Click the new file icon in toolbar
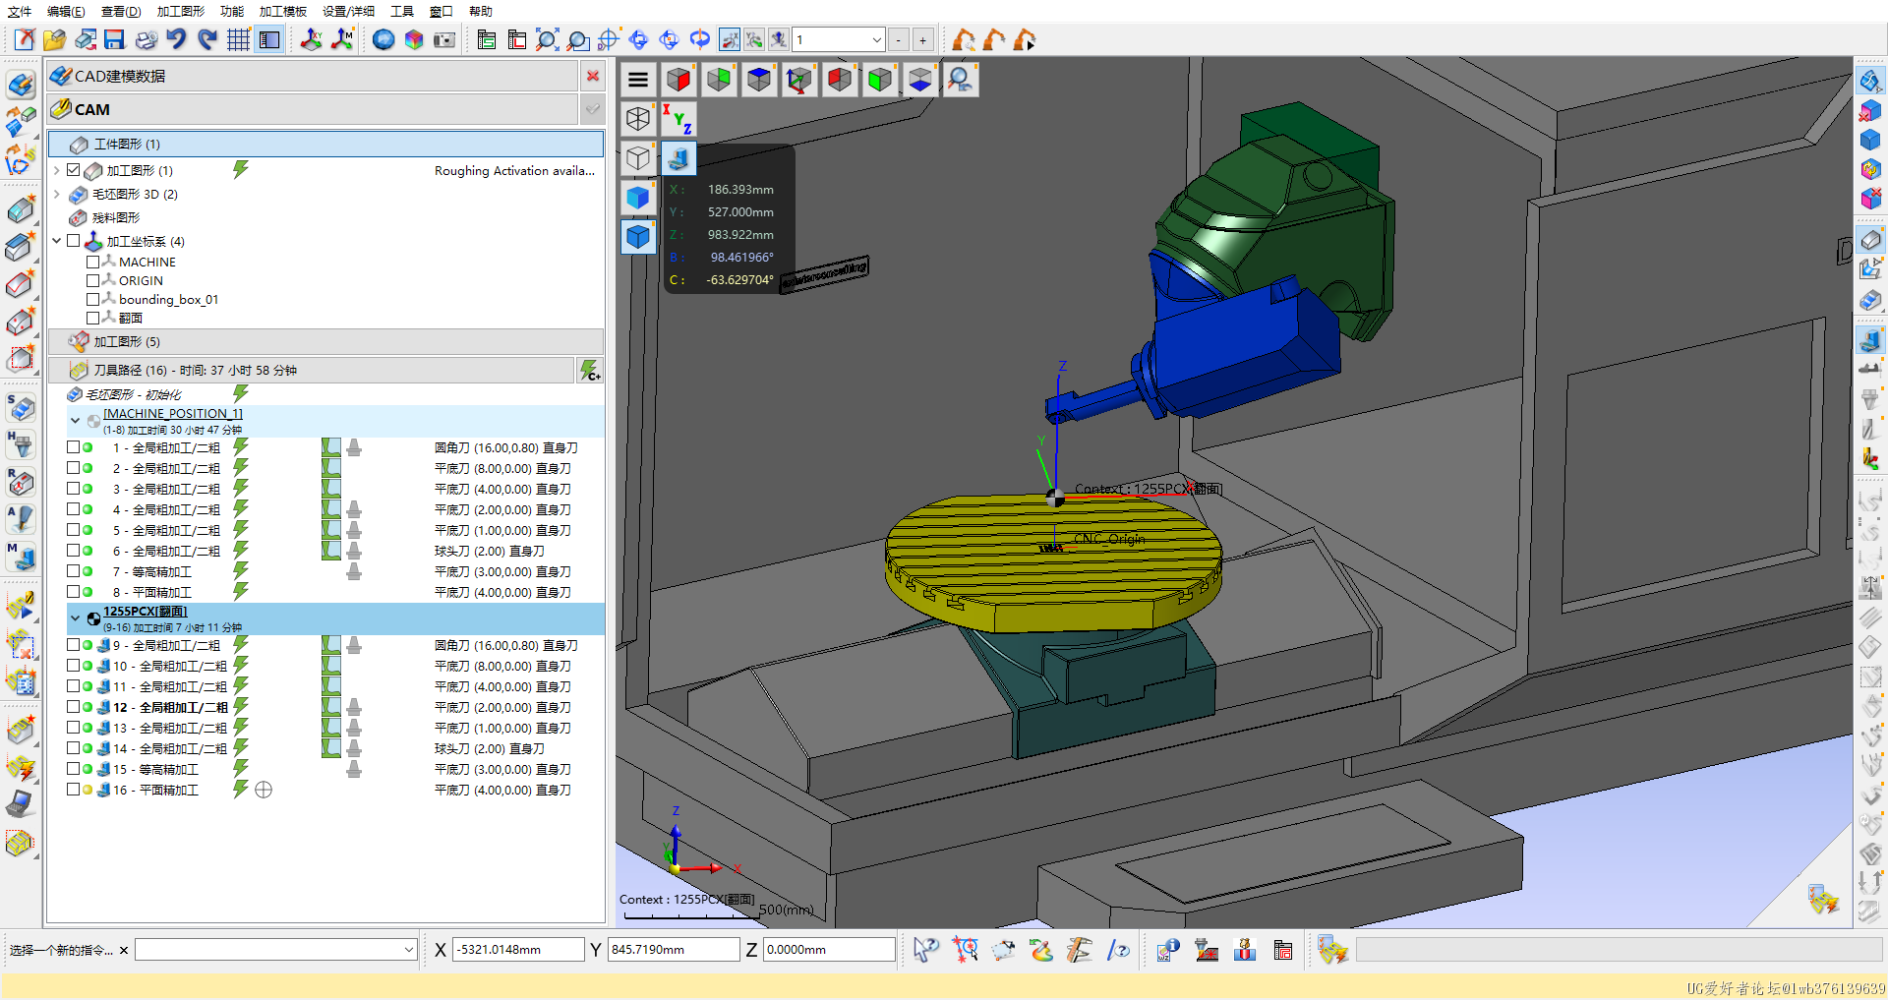Viewport: 1888px width, 1000px height. [x=25, y=39]
